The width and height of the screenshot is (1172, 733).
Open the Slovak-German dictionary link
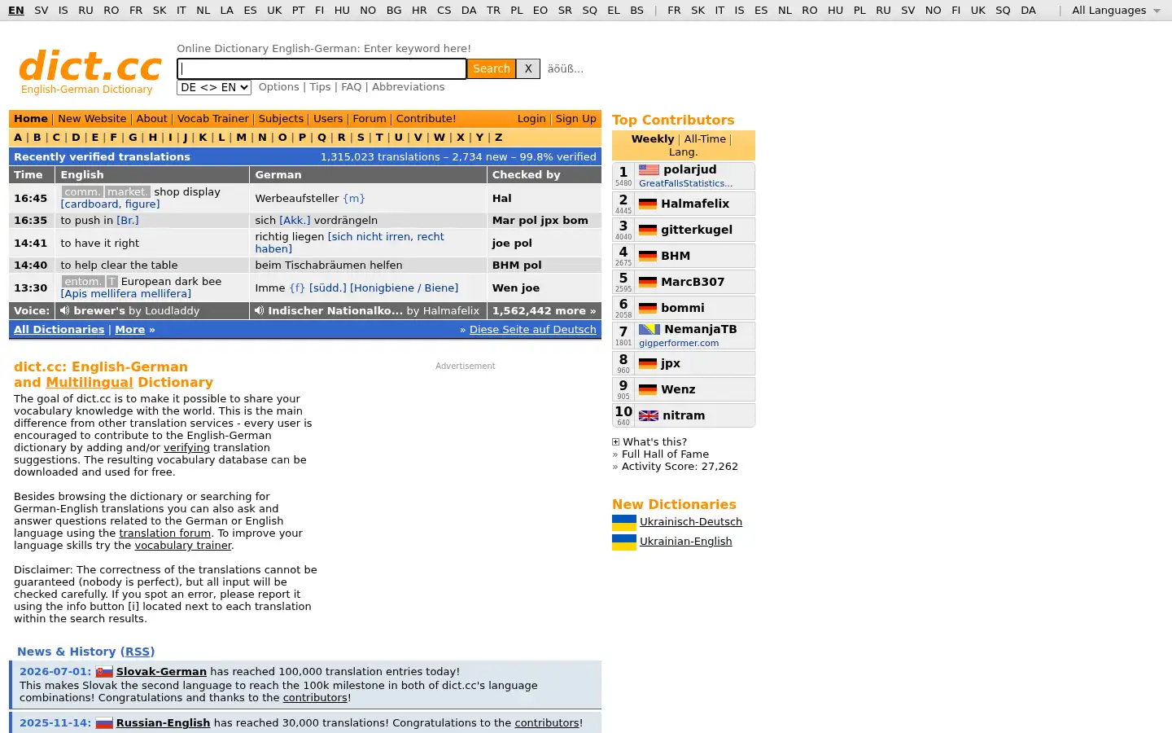tap(161, 672)
